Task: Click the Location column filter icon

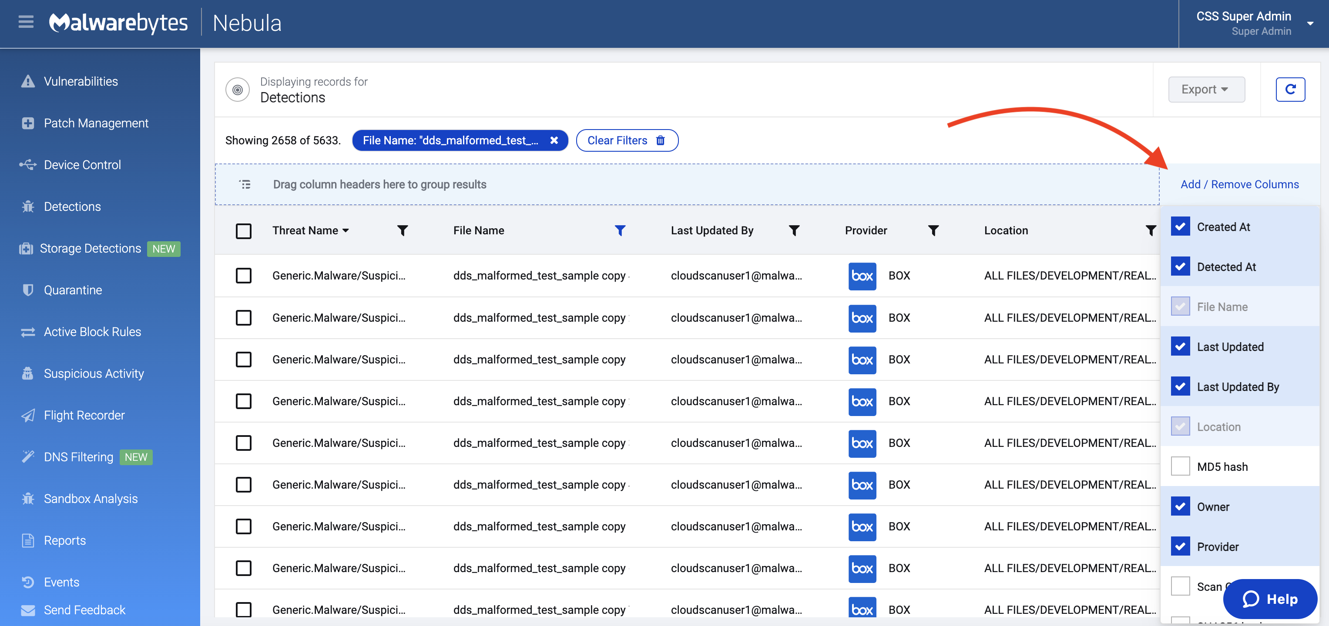Action: (x=1150, y=230)
